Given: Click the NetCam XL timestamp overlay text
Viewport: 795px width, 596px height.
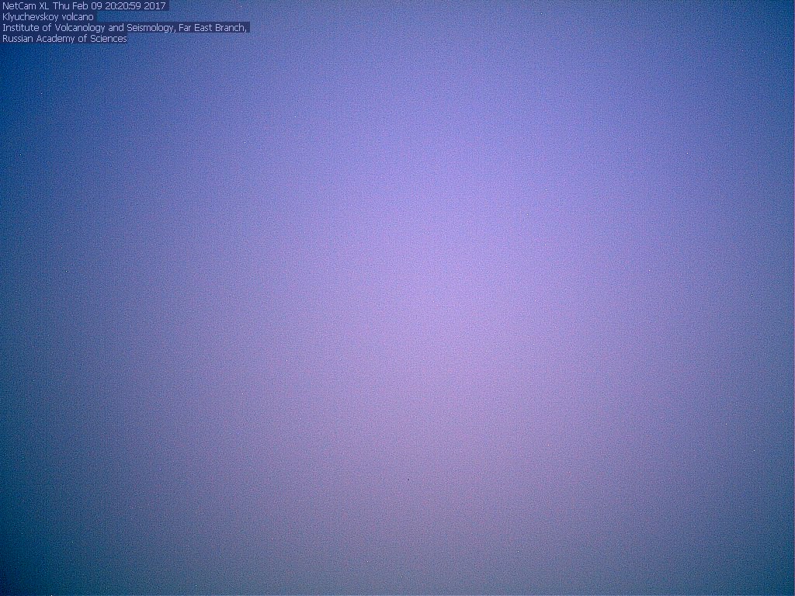Looking at the screenshot, I should pyautogui.click(x=84, y=6).
